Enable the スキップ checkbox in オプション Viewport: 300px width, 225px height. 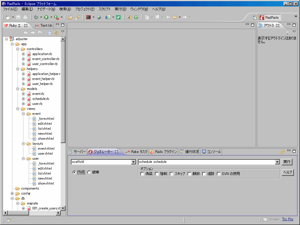pos(171,173)
